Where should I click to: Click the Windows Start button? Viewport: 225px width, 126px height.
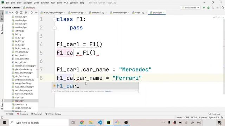click(x=4, y=122)
